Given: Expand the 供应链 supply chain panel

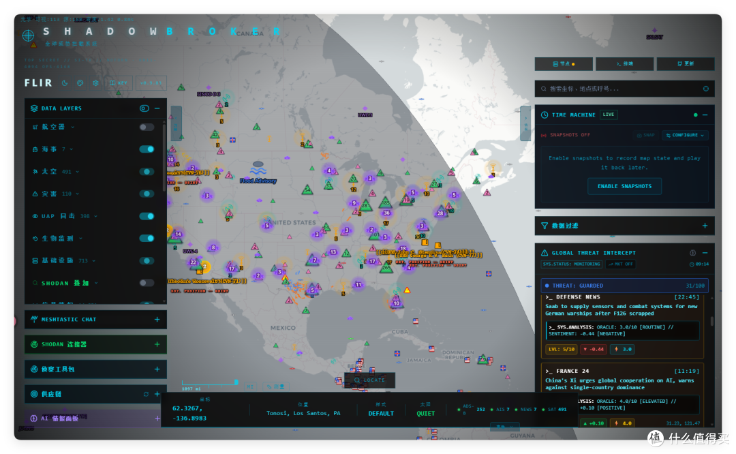Looking at the screenshot, I should 157,395.
